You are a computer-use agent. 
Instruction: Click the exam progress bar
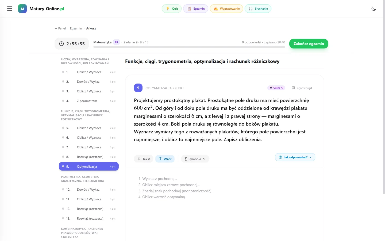pos(189,47)
